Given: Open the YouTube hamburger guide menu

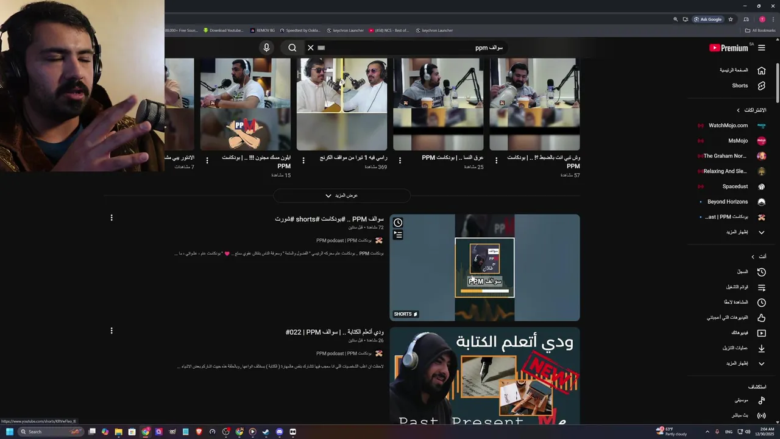Looking at the screenshot, I should (761, 48).
